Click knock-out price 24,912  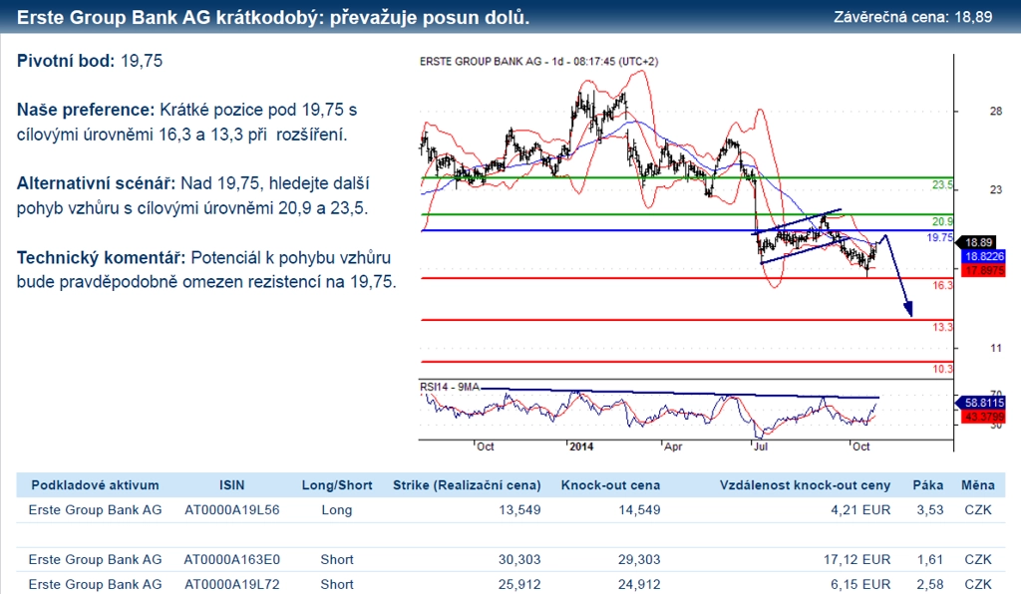639,585
